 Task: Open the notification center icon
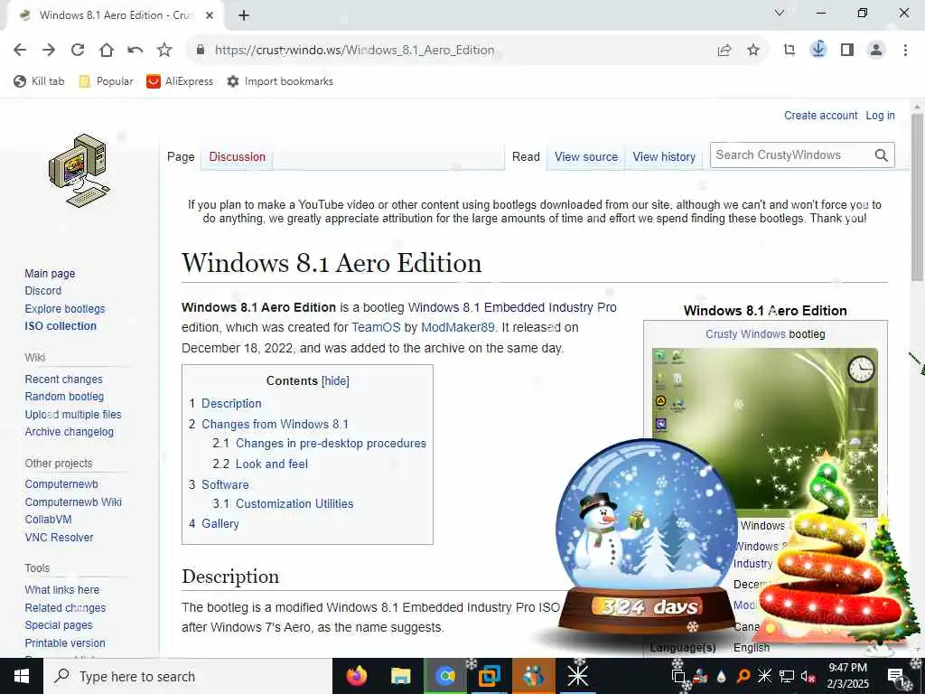click(896, 677)
